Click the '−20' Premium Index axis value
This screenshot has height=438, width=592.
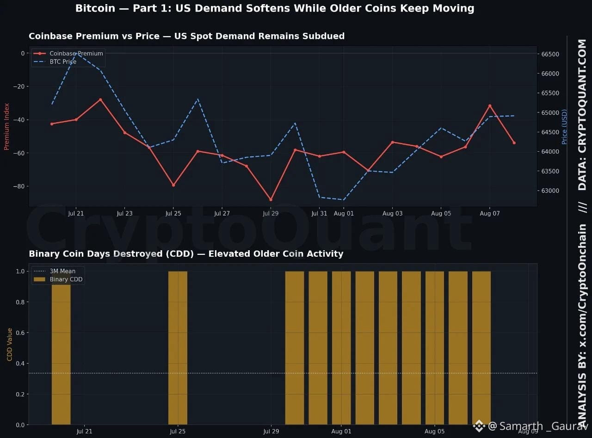point(19,86)
